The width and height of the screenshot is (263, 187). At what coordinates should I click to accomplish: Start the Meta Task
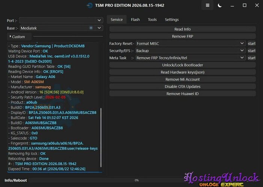click(252, 58)
